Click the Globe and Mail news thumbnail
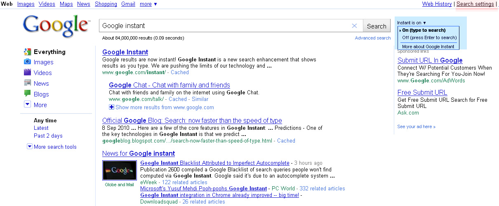Image resolution: width=499 pixels, height=206 pixels. (119, 170)
